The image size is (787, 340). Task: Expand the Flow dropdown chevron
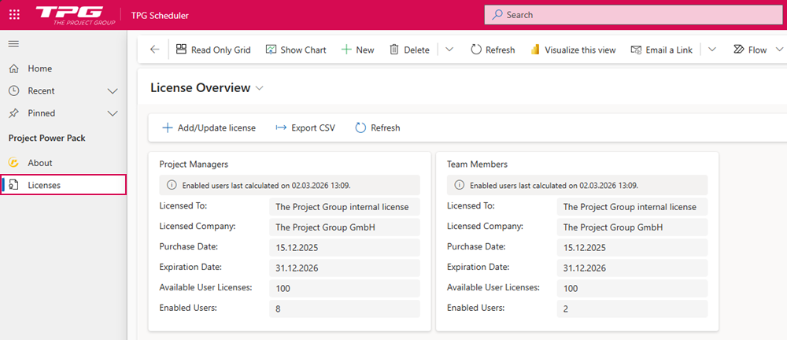click(779, 50)
